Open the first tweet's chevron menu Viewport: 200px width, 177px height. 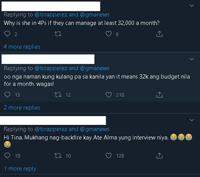pyautogui.click(x=192, y=6)
